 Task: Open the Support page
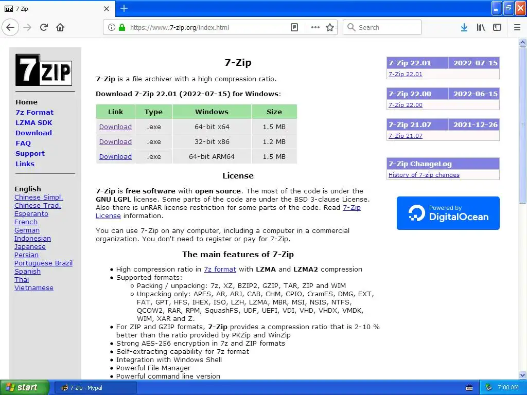coord(30,153)
